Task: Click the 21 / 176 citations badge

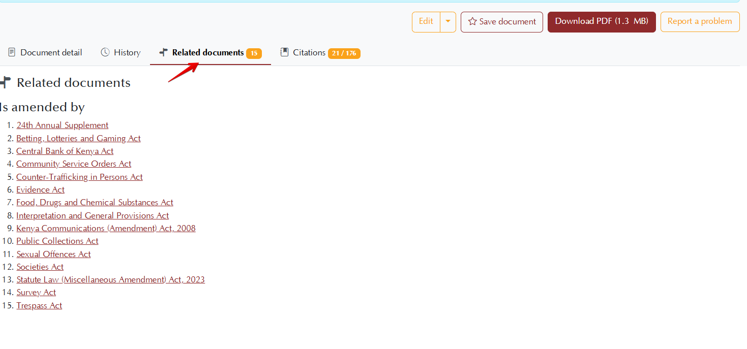Action: tap(344, 53)
